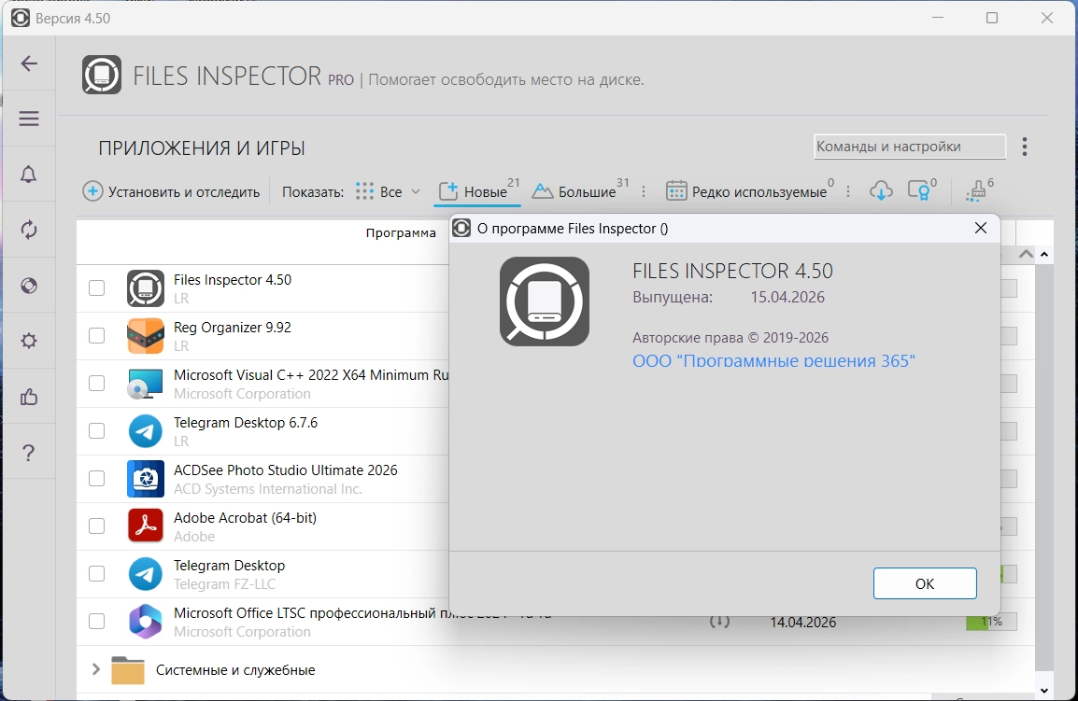This screenshot has height=701, width=1078.
Task: Open notifications bell in the sidebar
Action: tap(29, 174)
